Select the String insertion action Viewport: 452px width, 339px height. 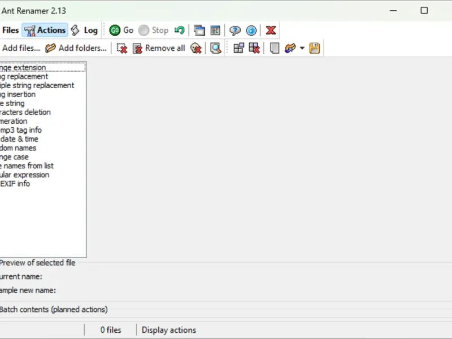pos(43,94)
